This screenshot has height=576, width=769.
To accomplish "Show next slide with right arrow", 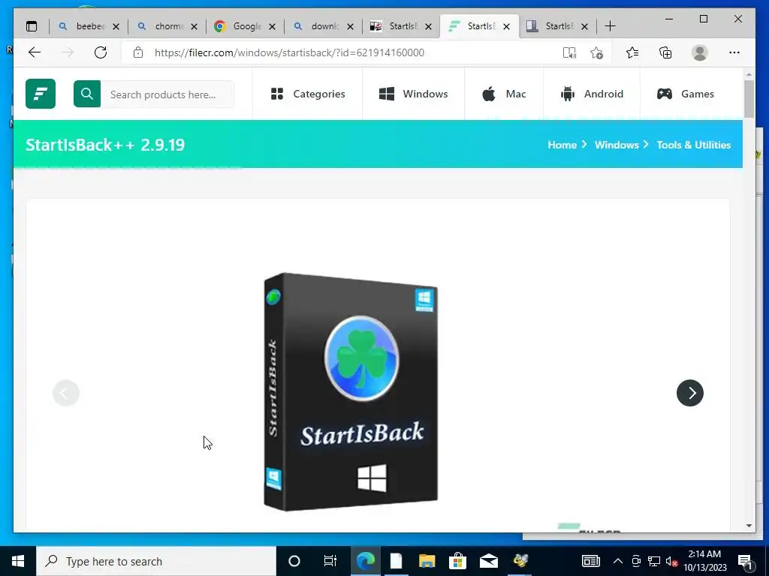I will coord(690,393).
